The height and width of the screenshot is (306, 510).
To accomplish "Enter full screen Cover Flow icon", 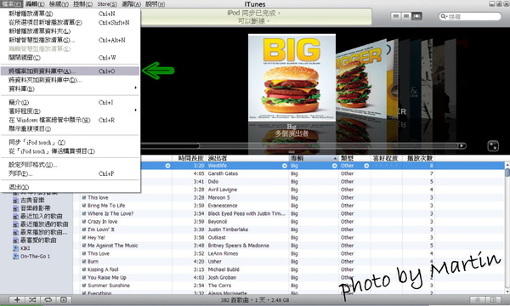I will pos(493,145).
